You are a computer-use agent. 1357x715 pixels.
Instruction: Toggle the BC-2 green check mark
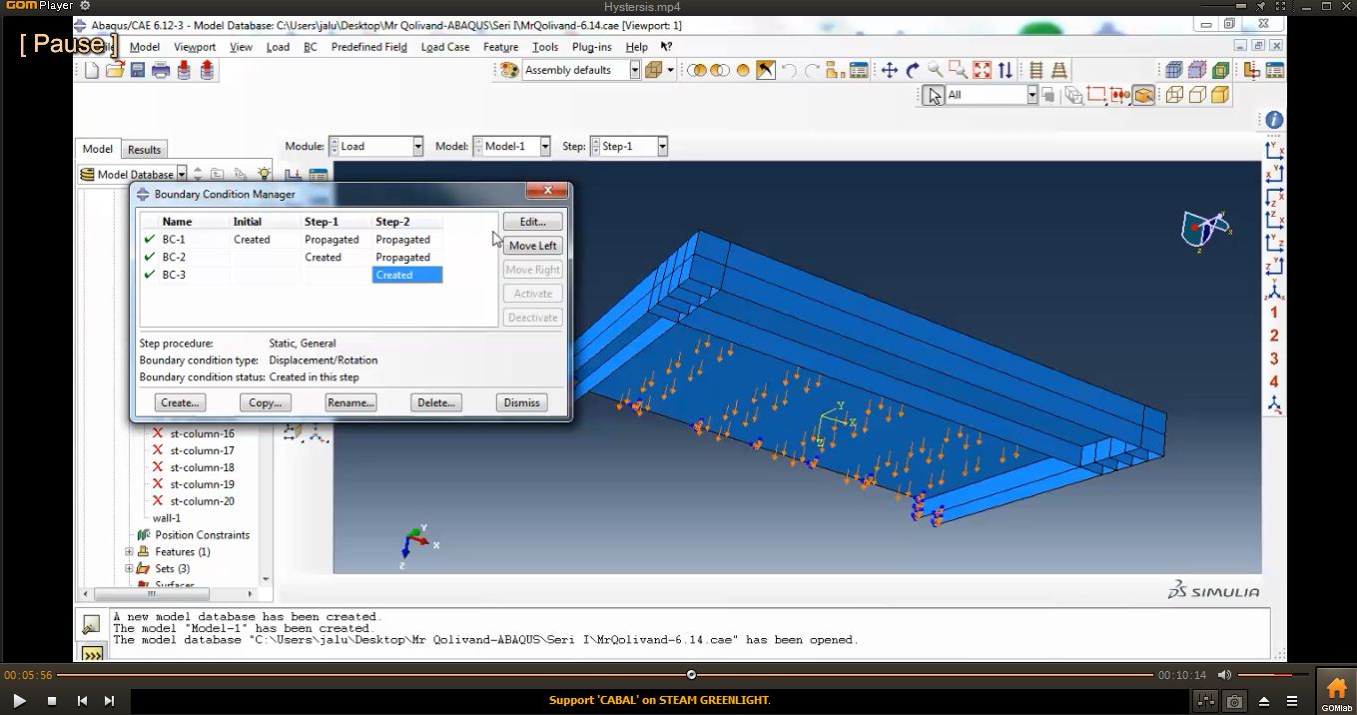[x=150, y=258]
